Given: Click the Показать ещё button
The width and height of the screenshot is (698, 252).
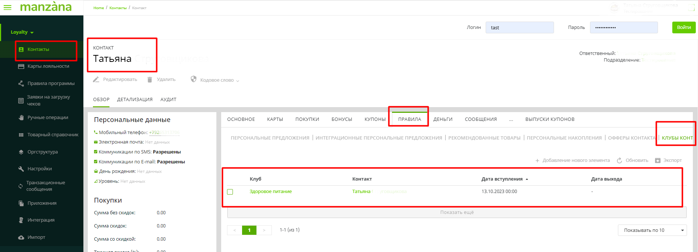Looking at the screenshot, I should (x=457, y=212).
